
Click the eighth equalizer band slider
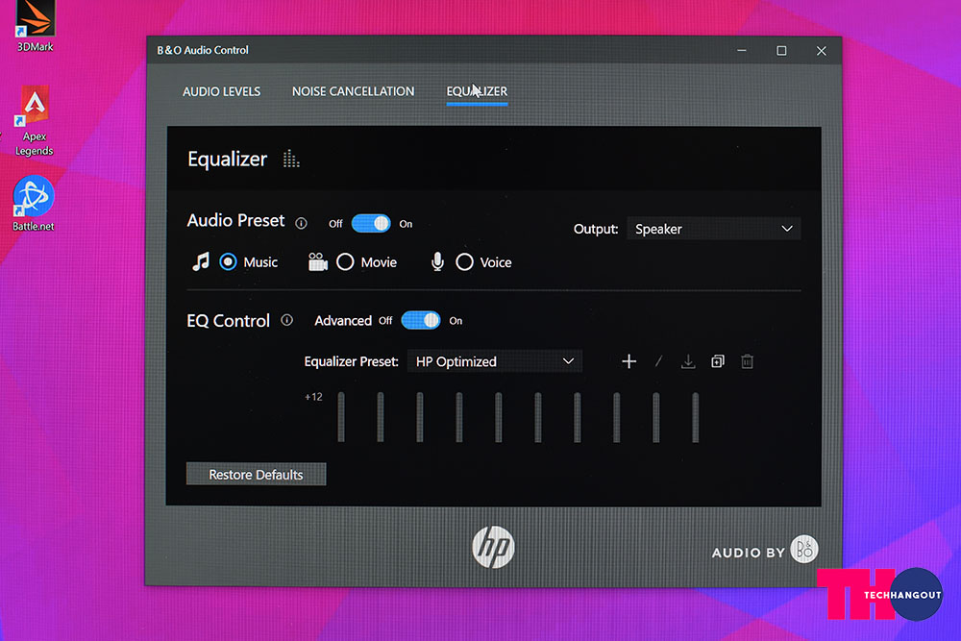[x=617, y=417]
